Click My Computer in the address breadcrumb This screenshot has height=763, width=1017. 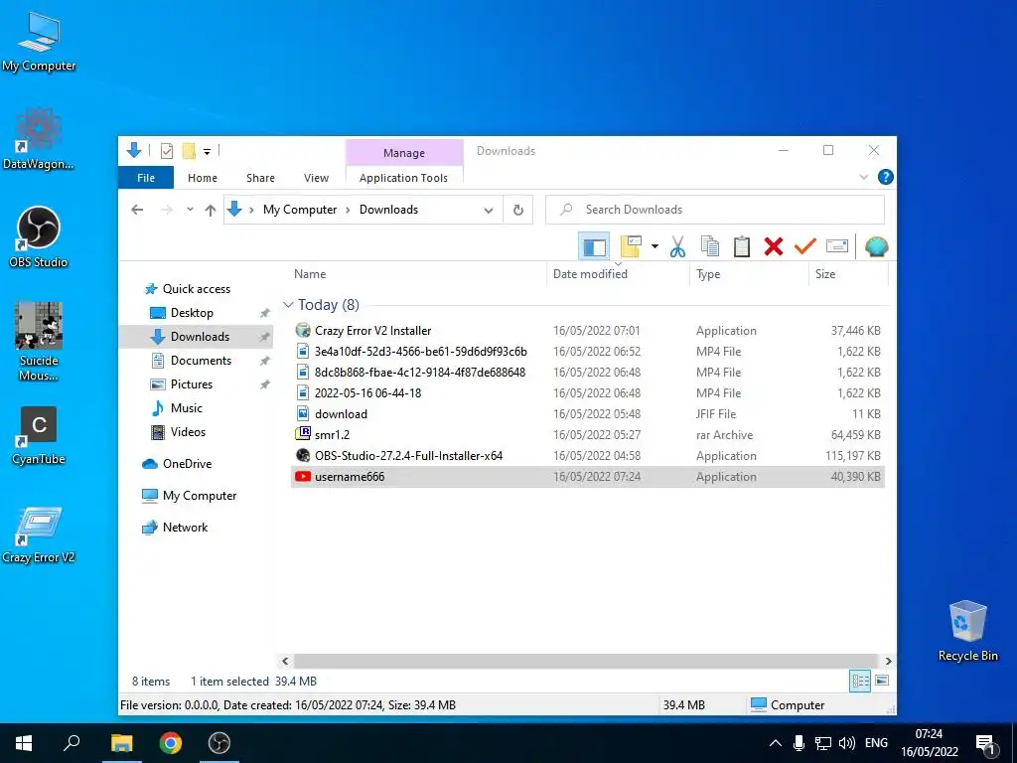click(x=300, y=210)
